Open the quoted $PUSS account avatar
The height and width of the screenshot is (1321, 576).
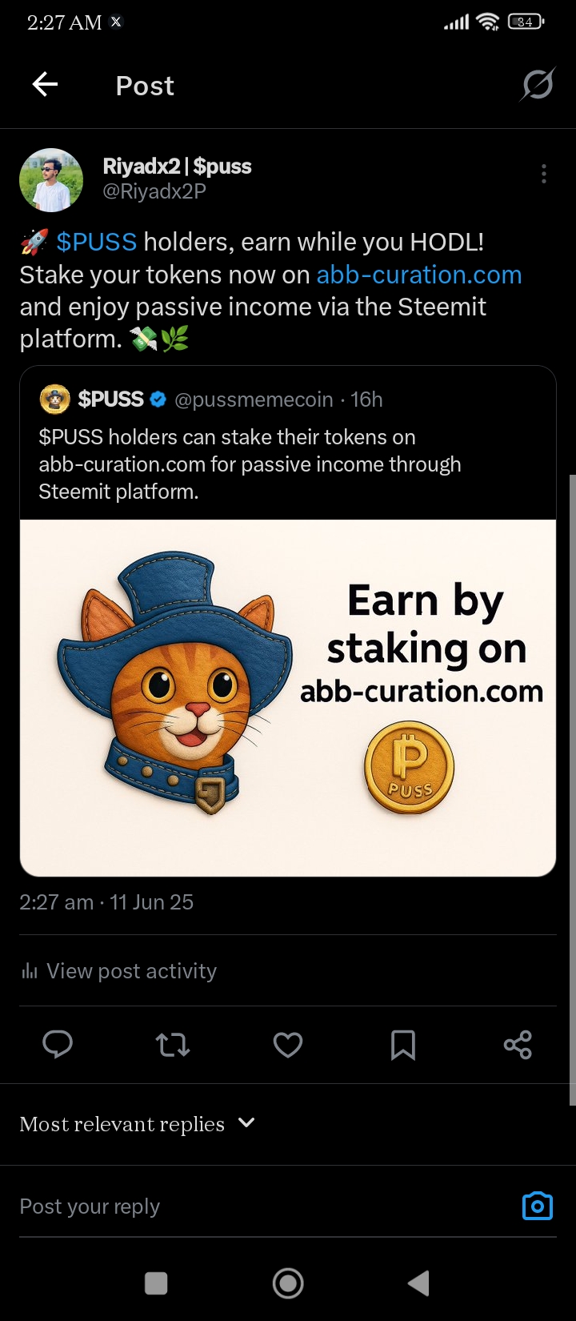54,400
